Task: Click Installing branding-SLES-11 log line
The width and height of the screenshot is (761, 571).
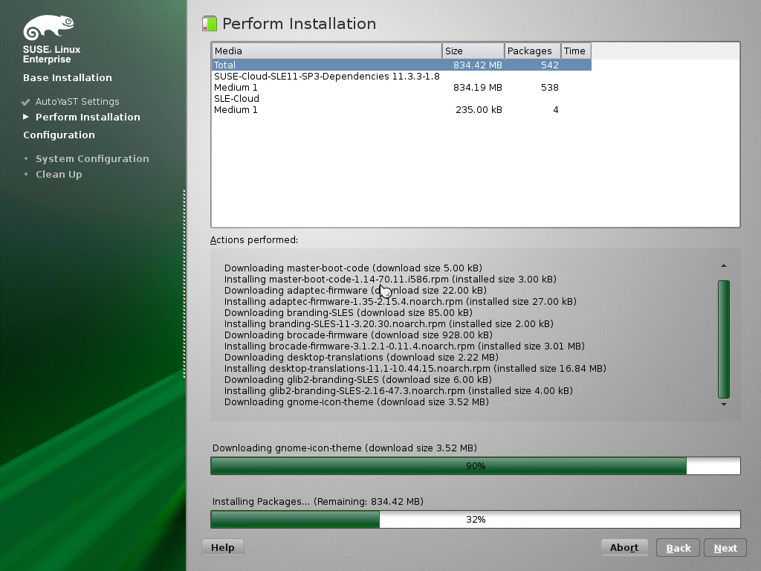Action: pyautogui.click(x=389, y=324)
